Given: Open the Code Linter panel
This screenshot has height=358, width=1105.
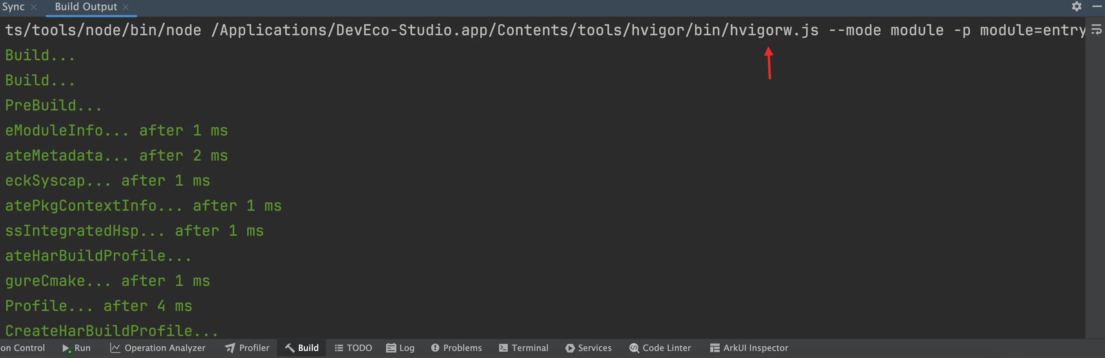Looking at the screenshot, I should tap(660, 348).
